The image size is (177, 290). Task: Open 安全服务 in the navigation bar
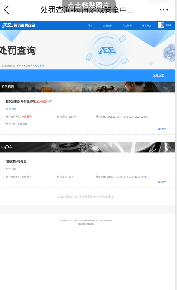click(107, 25)
